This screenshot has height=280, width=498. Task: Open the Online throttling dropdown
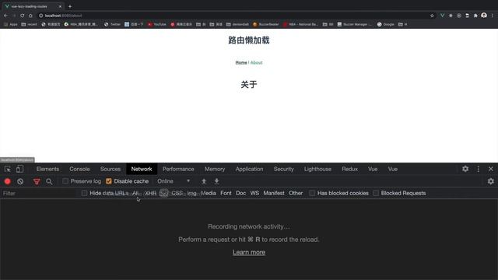[174, 181]
